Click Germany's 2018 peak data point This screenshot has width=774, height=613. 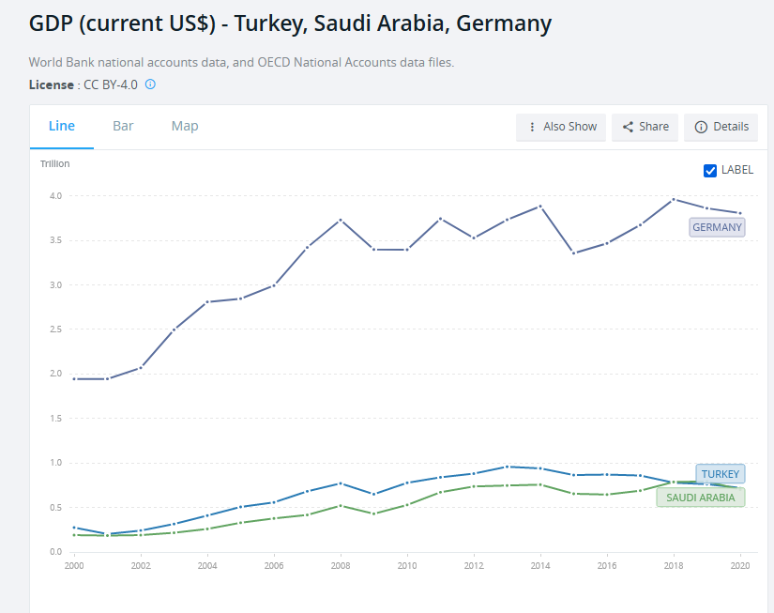pos(673,199)
